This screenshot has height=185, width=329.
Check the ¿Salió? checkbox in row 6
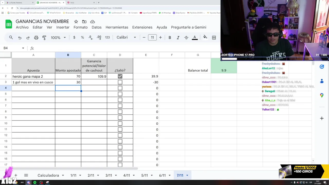point(120,100)
